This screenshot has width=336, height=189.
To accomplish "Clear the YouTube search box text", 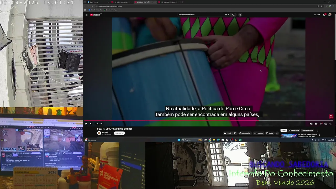I will click(229, 15).
